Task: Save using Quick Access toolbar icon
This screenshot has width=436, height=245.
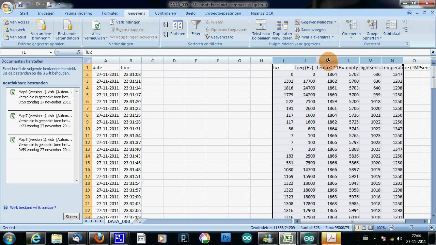Action: point(20,5)
